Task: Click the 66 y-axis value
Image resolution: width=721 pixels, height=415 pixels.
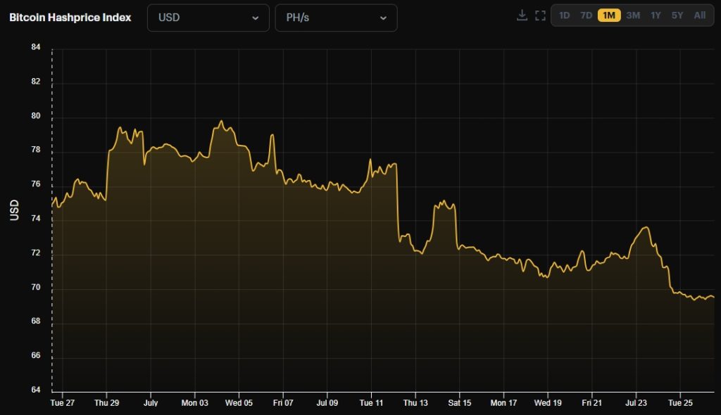Action: point(36,355)
